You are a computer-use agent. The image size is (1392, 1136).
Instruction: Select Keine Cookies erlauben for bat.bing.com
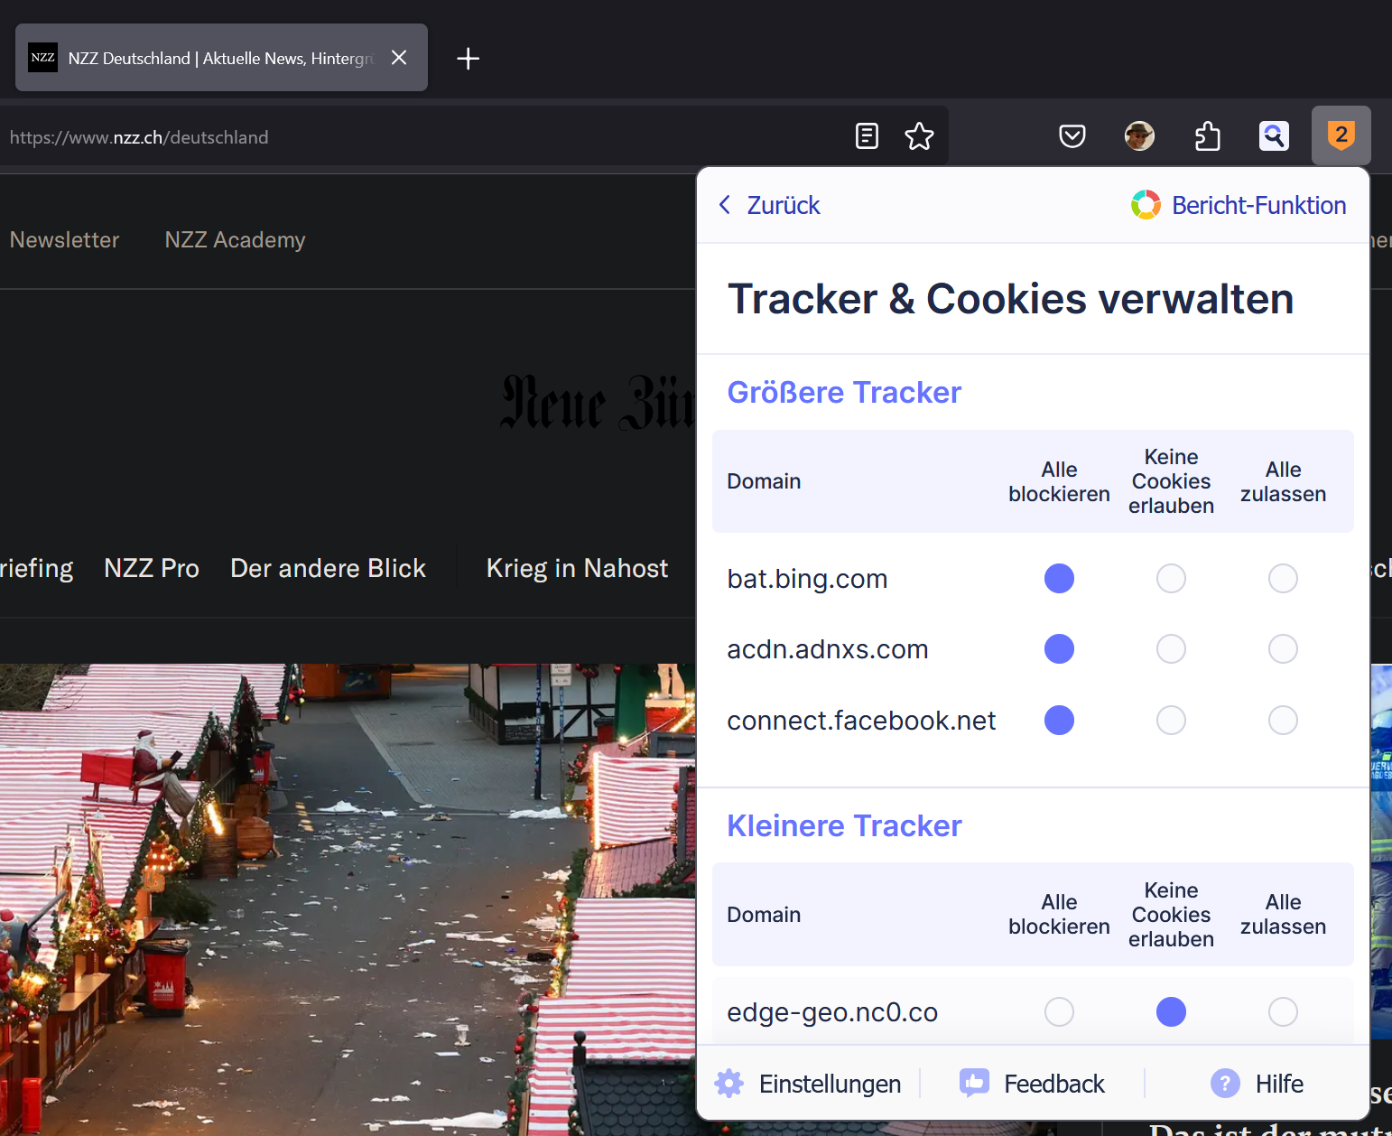1171,578
